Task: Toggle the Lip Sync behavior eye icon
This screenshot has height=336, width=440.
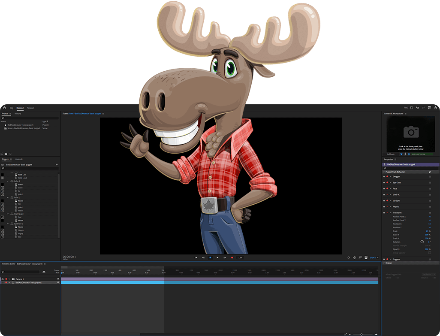Action: click(x=384, y=200)
